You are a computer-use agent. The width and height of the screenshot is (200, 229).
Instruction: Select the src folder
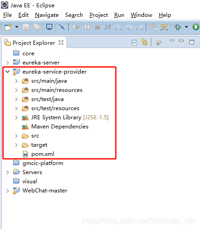coord(35,136)
